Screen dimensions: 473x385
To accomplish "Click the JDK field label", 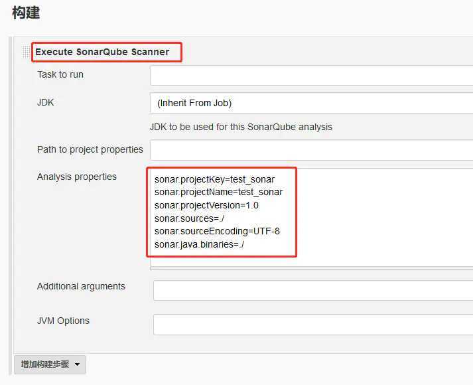I will pos(46,103).
